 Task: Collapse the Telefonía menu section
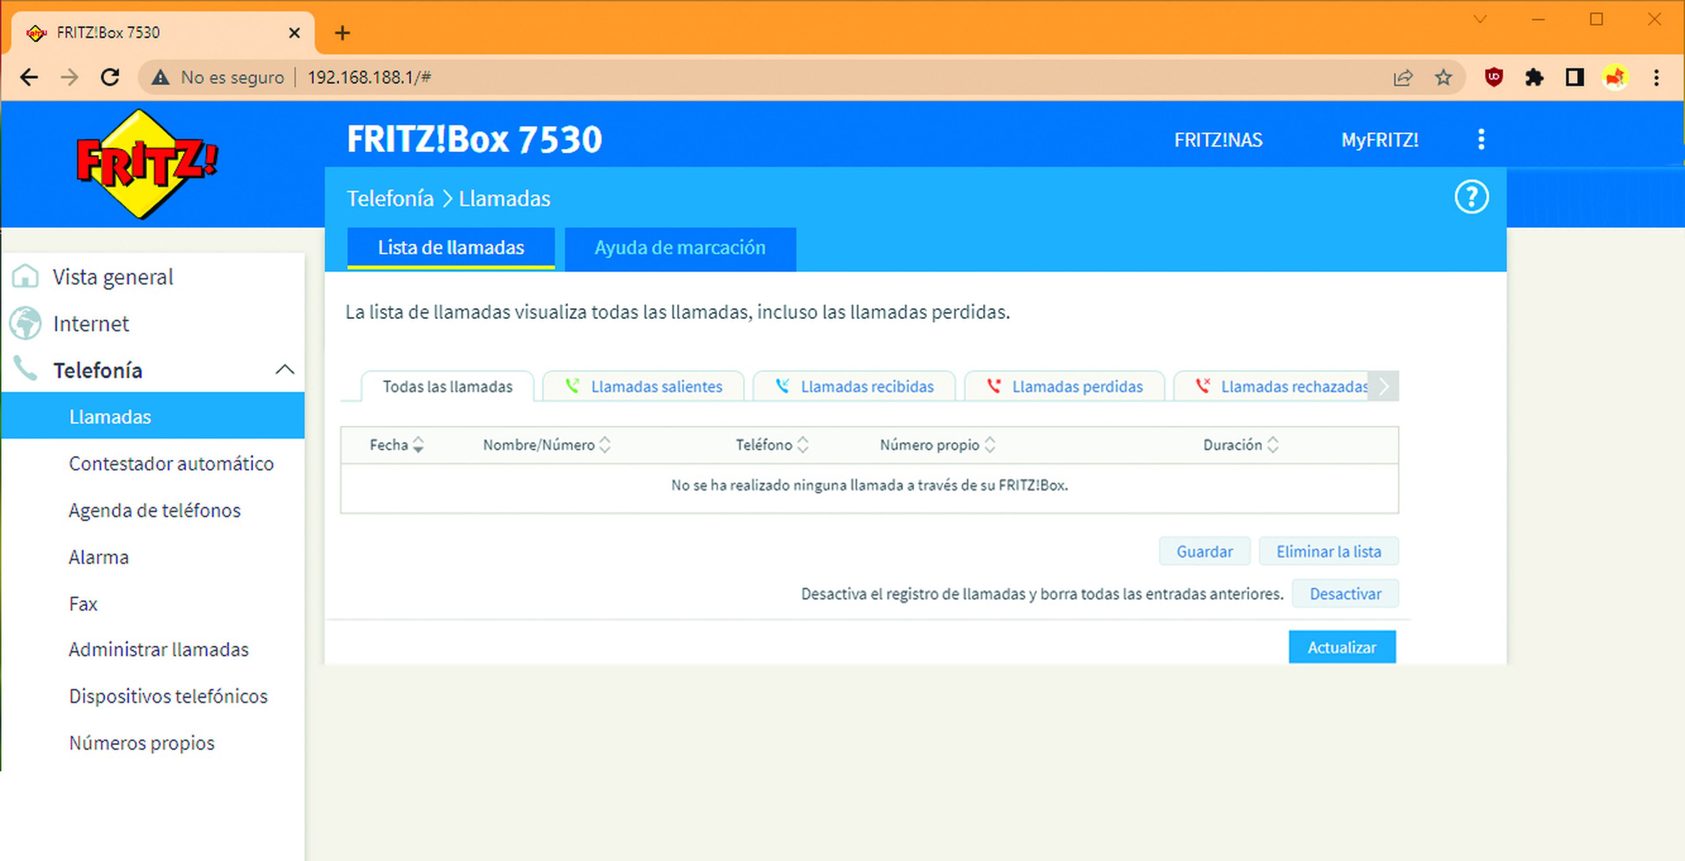click(284, 370)
